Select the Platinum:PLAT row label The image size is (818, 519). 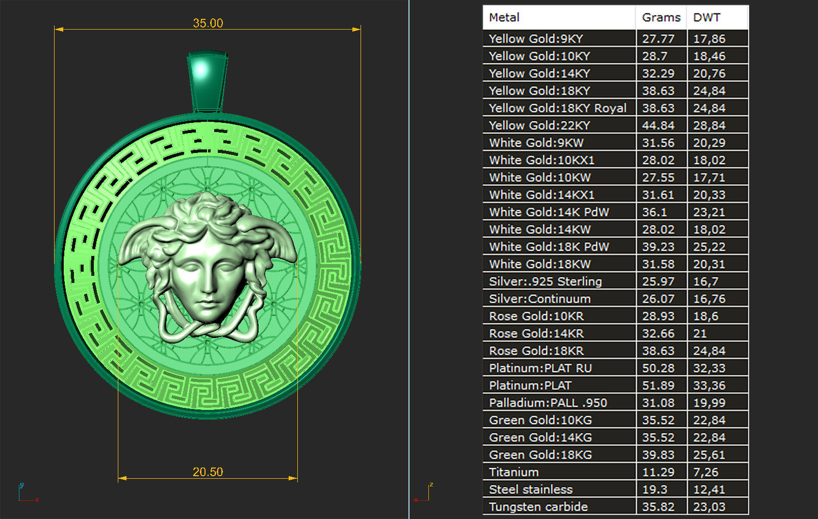pyautogui.click(x=530, y=385)
